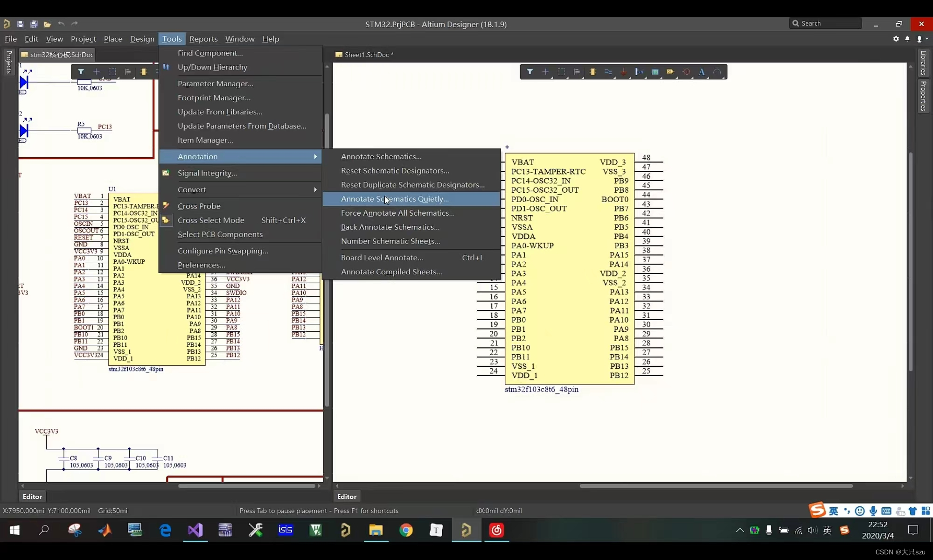Select Annotate Schematics Quietly menu item

click(395, 199)
